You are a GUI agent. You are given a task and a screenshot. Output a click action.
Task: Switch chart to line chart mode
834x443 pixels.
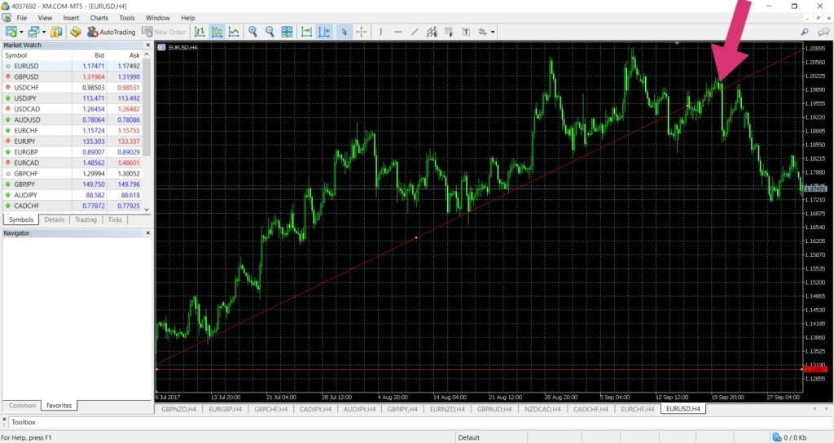[x=234, y=32]
